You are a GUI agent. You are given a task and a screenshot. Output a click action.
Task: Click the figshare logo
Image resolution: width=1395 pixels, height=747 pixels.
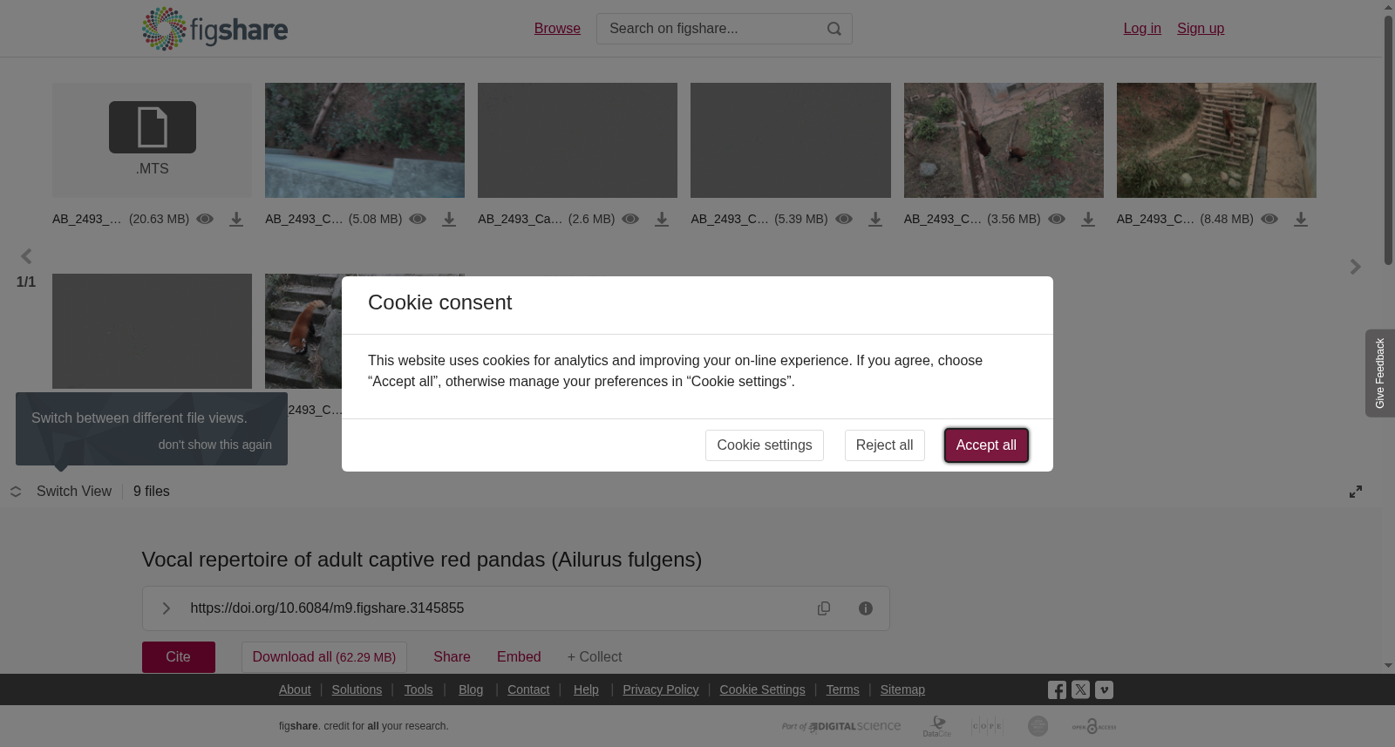point(214,29)
